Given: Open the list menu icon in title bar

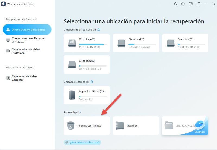Looking at the screenshot, I should [x=198, y=4].
